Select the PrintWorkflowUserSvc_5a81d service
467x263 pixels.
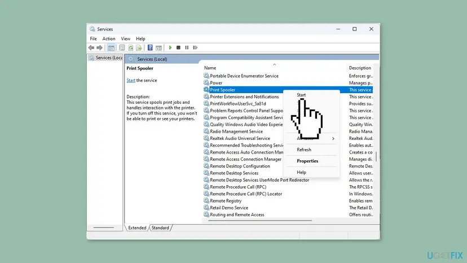pyautogui.click(x=238, y=103)
